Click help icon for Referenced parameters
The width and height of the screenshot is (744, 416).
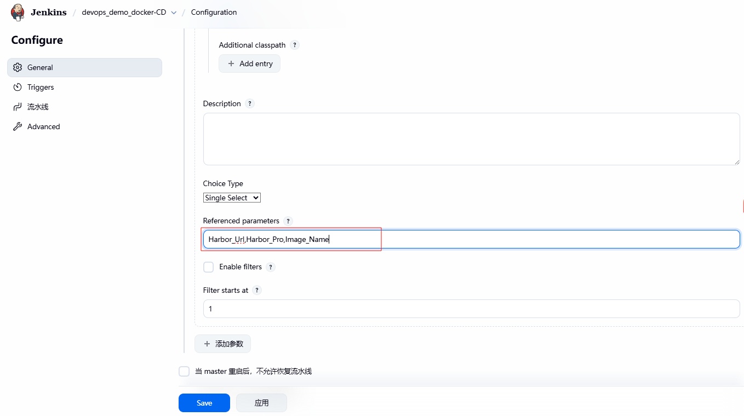(288, 221)
